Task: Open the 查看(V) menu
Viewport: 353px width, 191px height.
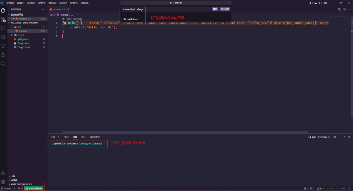Action: (x=41, y=3)
